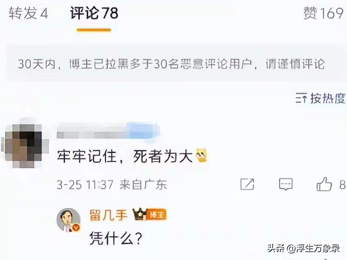Image resolution: width=347 pixels, height=260 pixels.
Task: Open the reply text 凭什么?
Action: point(116,238)
